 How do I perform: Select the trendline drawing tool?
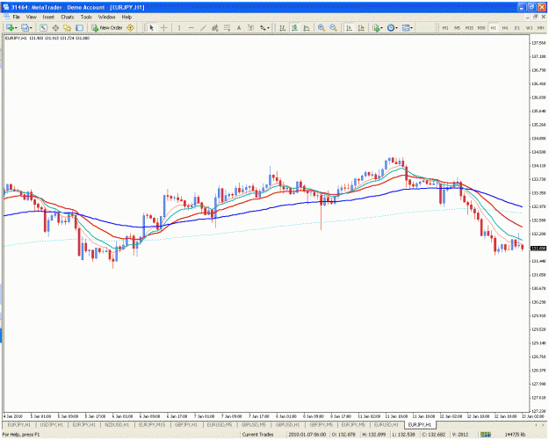click(x=203, y=27)
